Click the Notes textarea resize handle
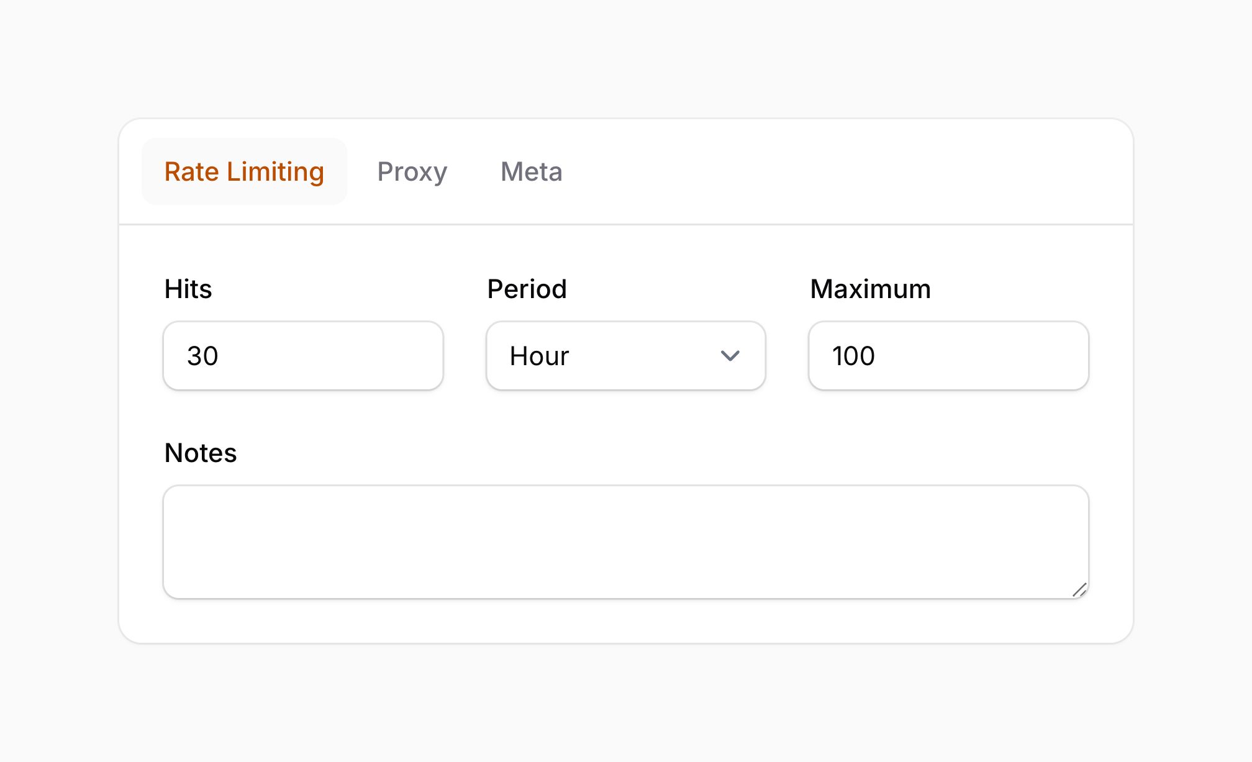Image resolution: width=1252 pixels, height=762 pixels. click(x=1079, y=590)
